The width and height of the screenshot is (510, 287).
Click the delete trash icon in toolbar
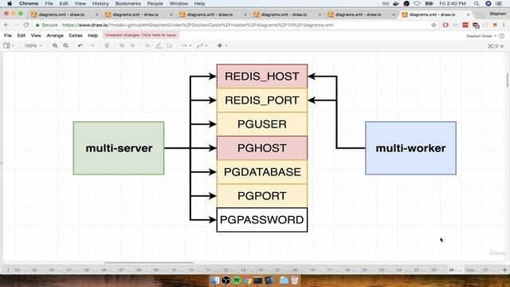107,46
